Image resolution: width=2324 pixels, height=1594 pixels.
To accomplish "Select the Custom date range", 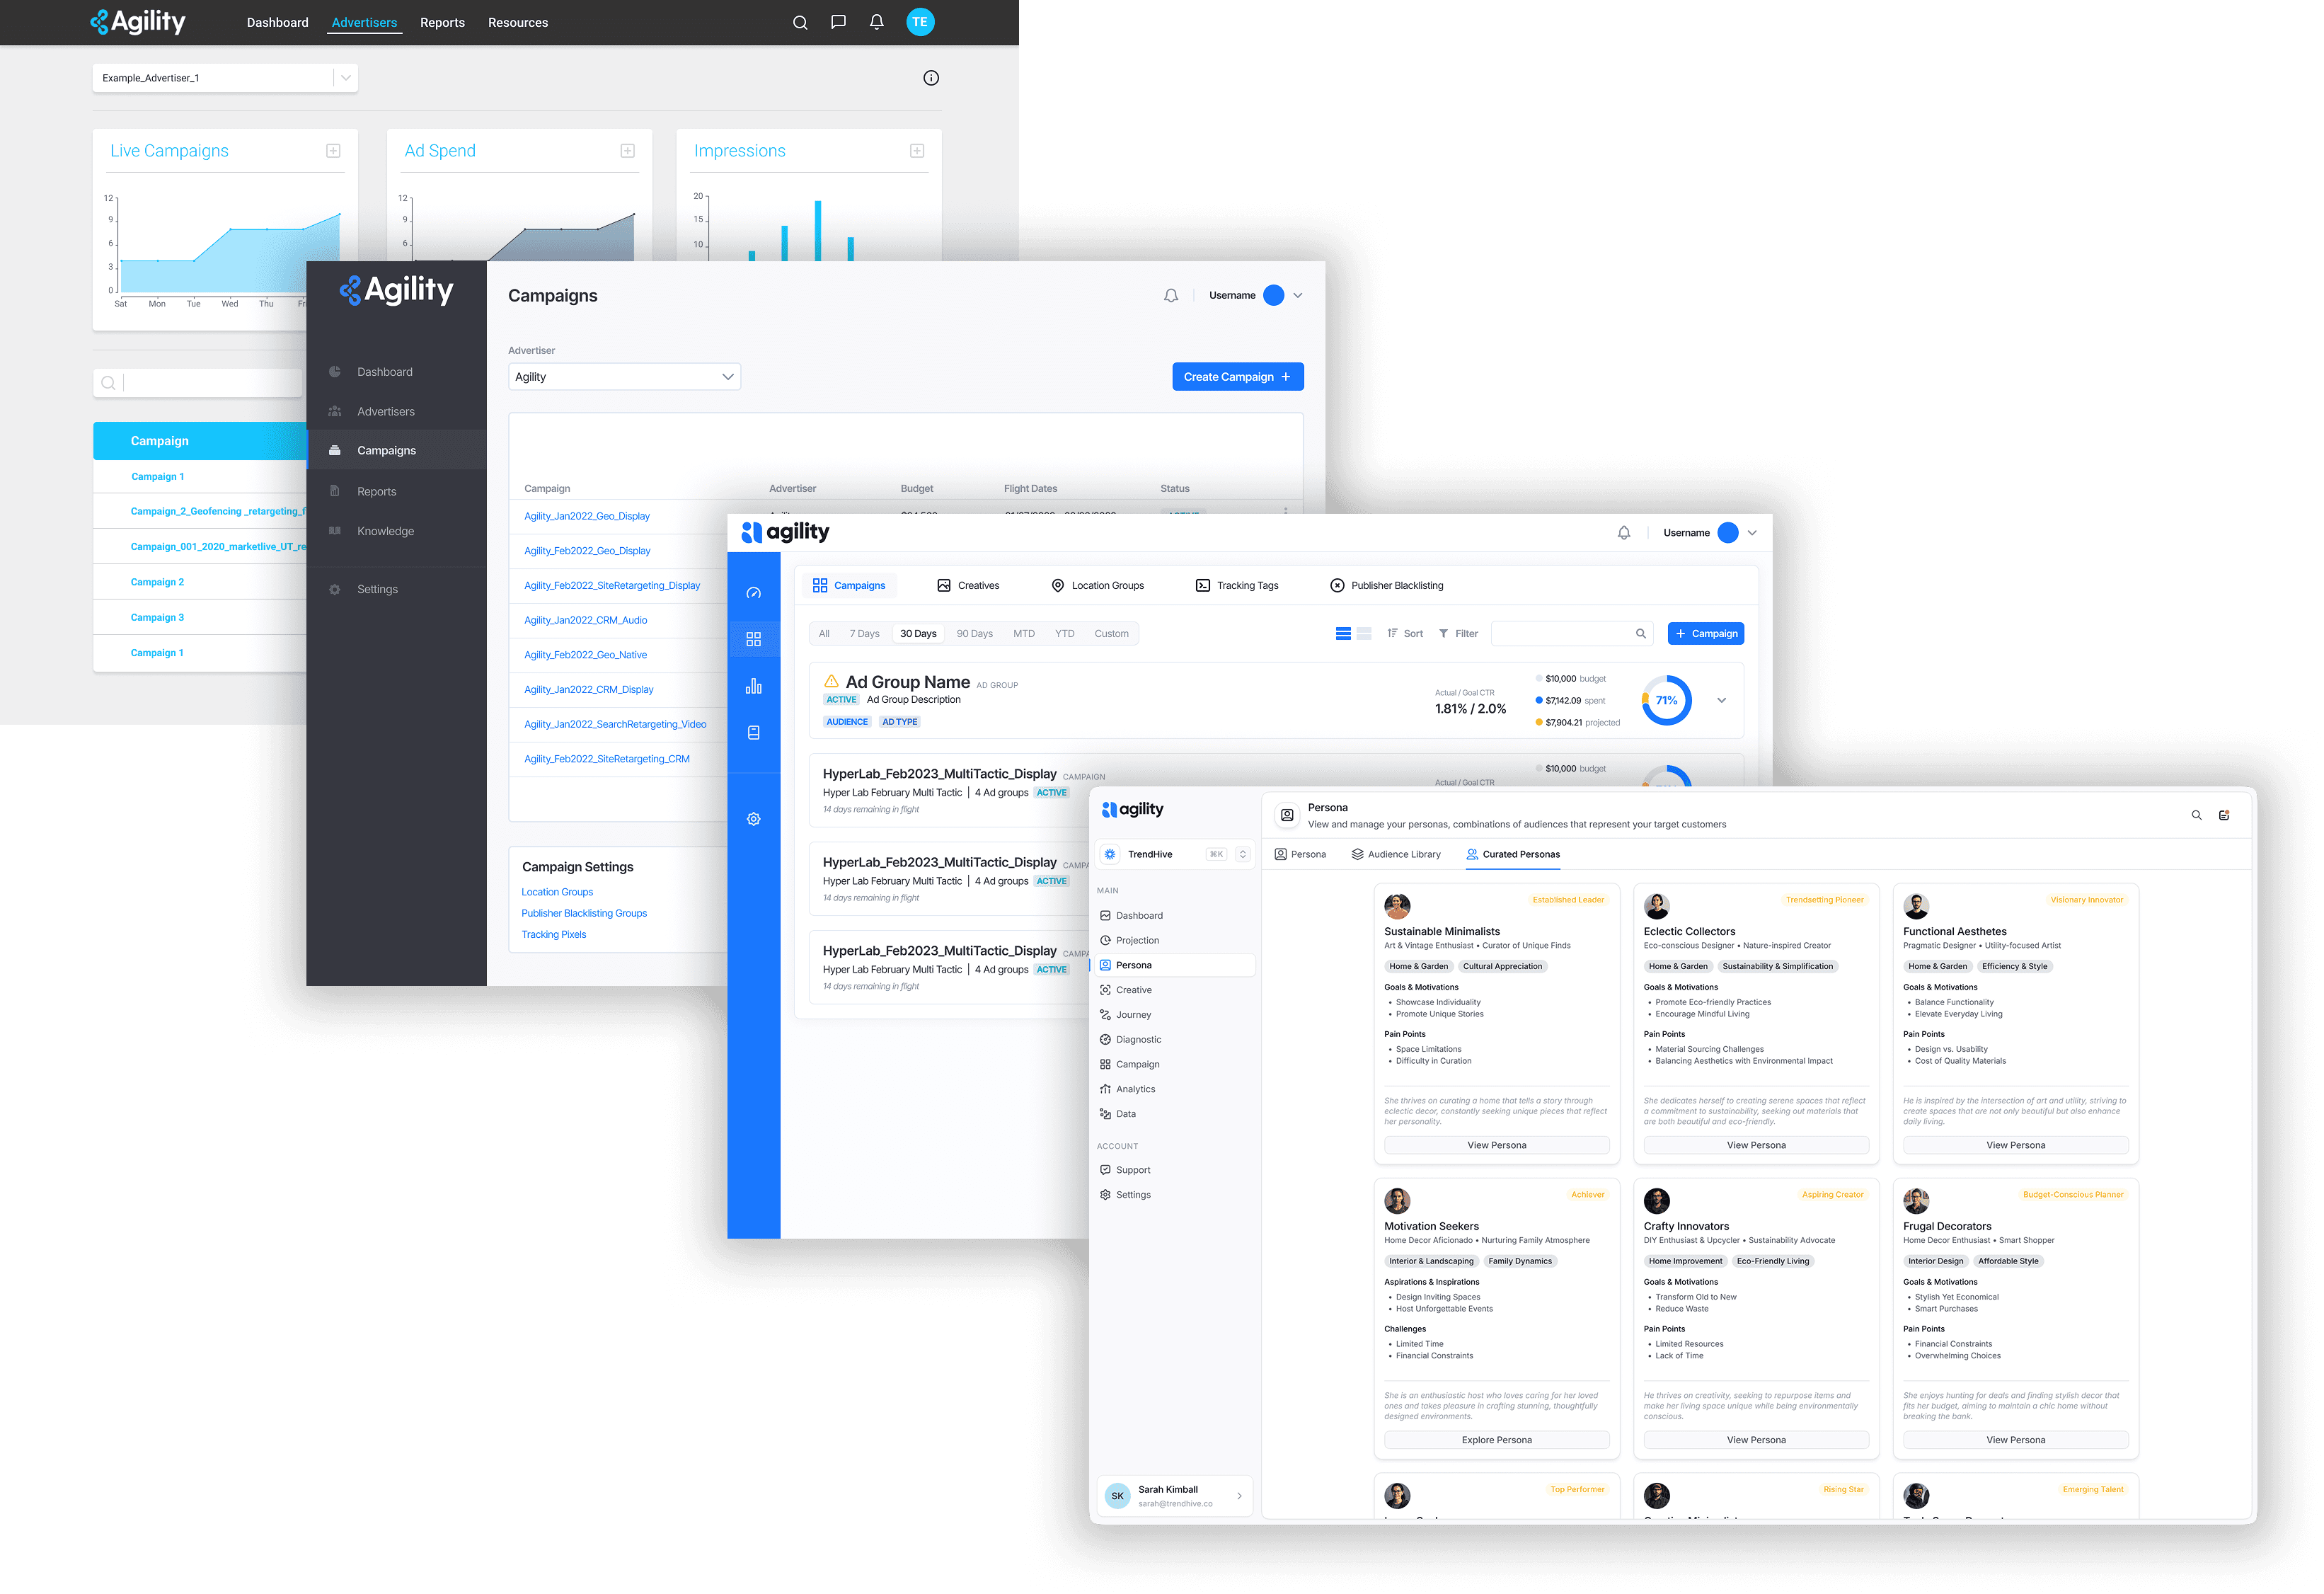I will coord(1111,634).
